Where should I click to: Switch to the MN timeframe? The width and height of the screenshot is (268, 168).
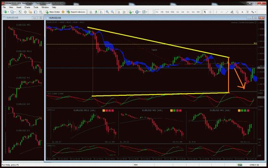[x=198, y=12]
